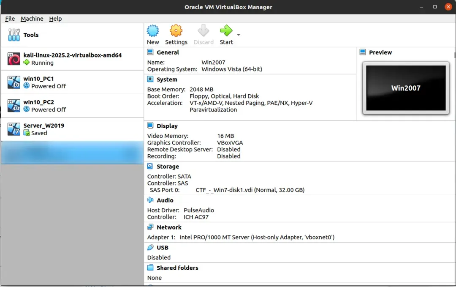Select kali-linux-2025.2-virtualbox-amd64 name text
The height and width of the screenshot is (287, 456).
pos(73,55)
